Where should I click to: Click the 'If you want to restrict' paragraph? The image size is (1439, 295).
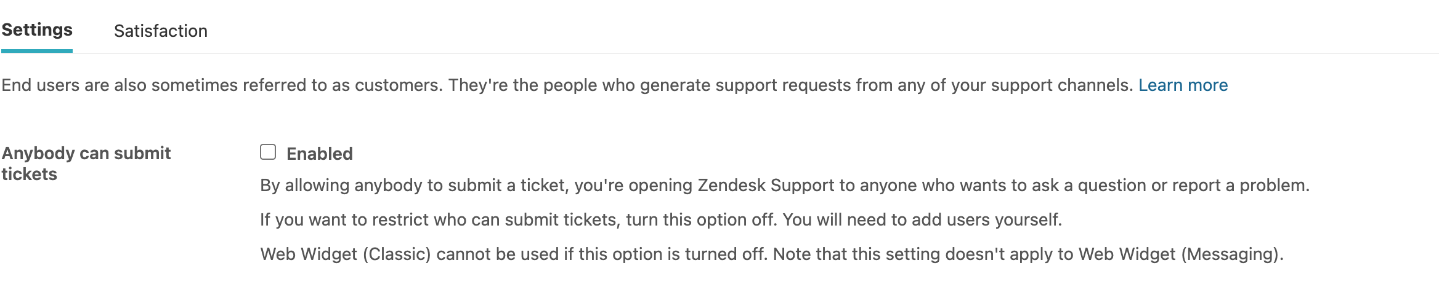pyautogui.click(x=660, y=219)
